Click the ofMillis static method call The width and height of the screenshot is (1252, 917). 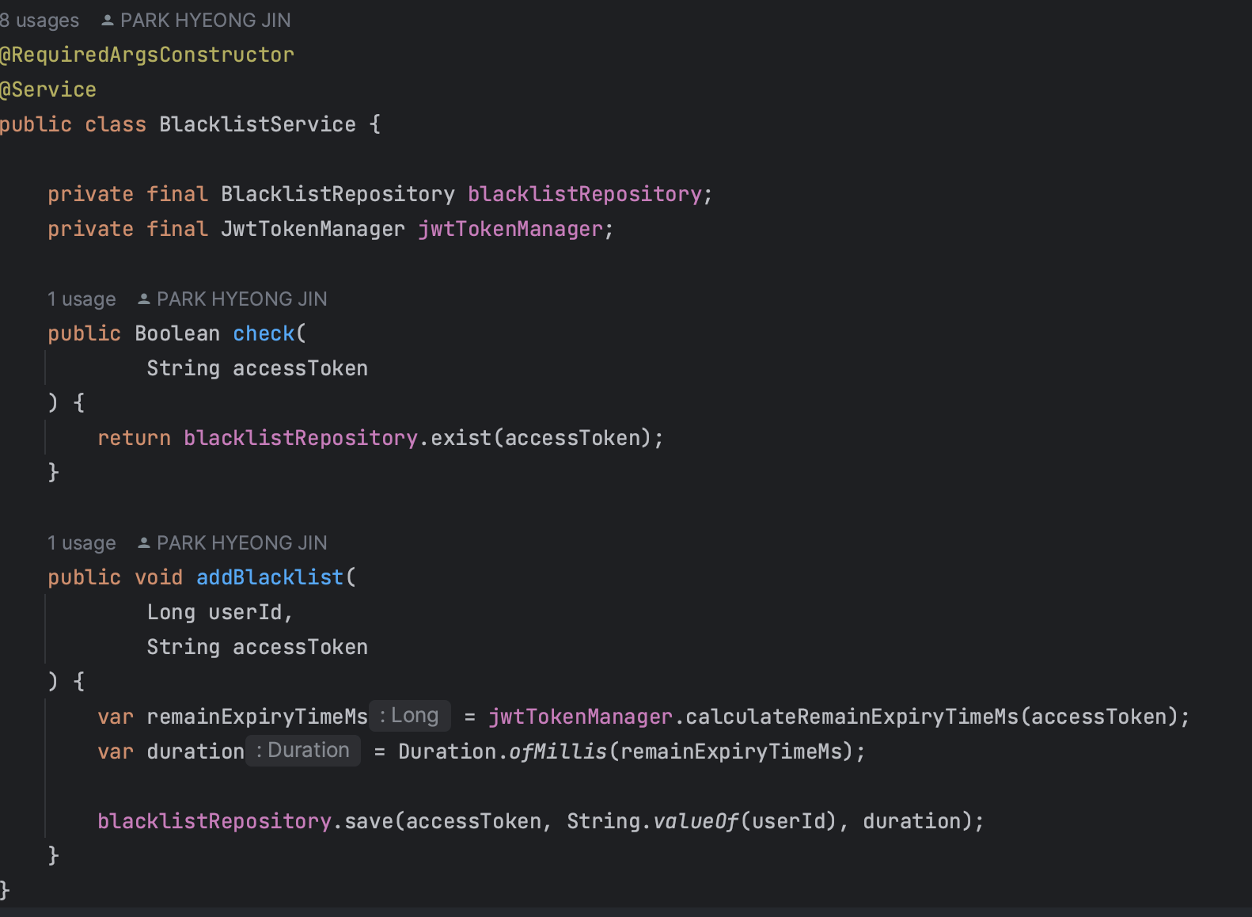pos(558,751)
